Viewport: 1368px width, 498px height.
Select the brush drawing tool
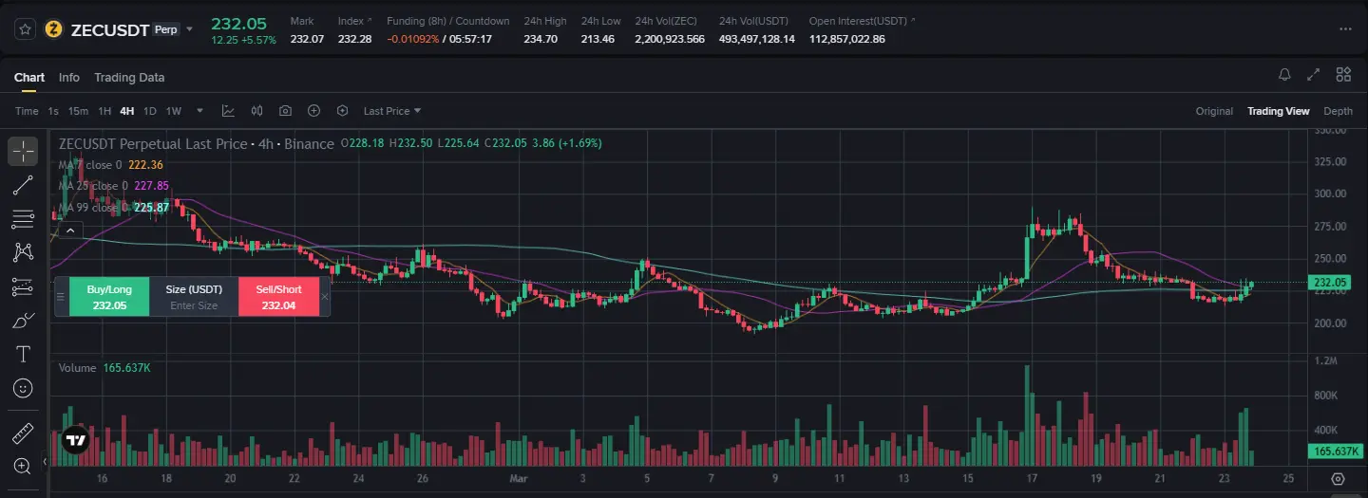click(x=23, y=321)
